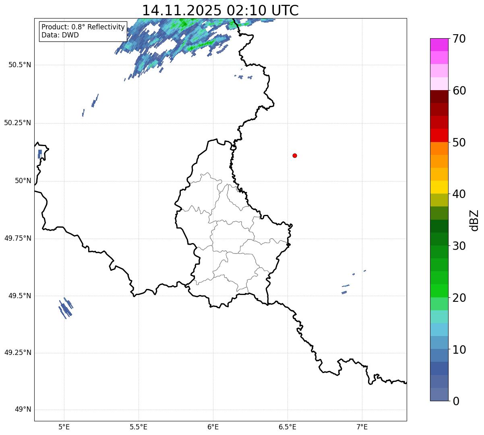Click the 7°E longitude tick label
The image size is (484, 435).
(362, 427)
